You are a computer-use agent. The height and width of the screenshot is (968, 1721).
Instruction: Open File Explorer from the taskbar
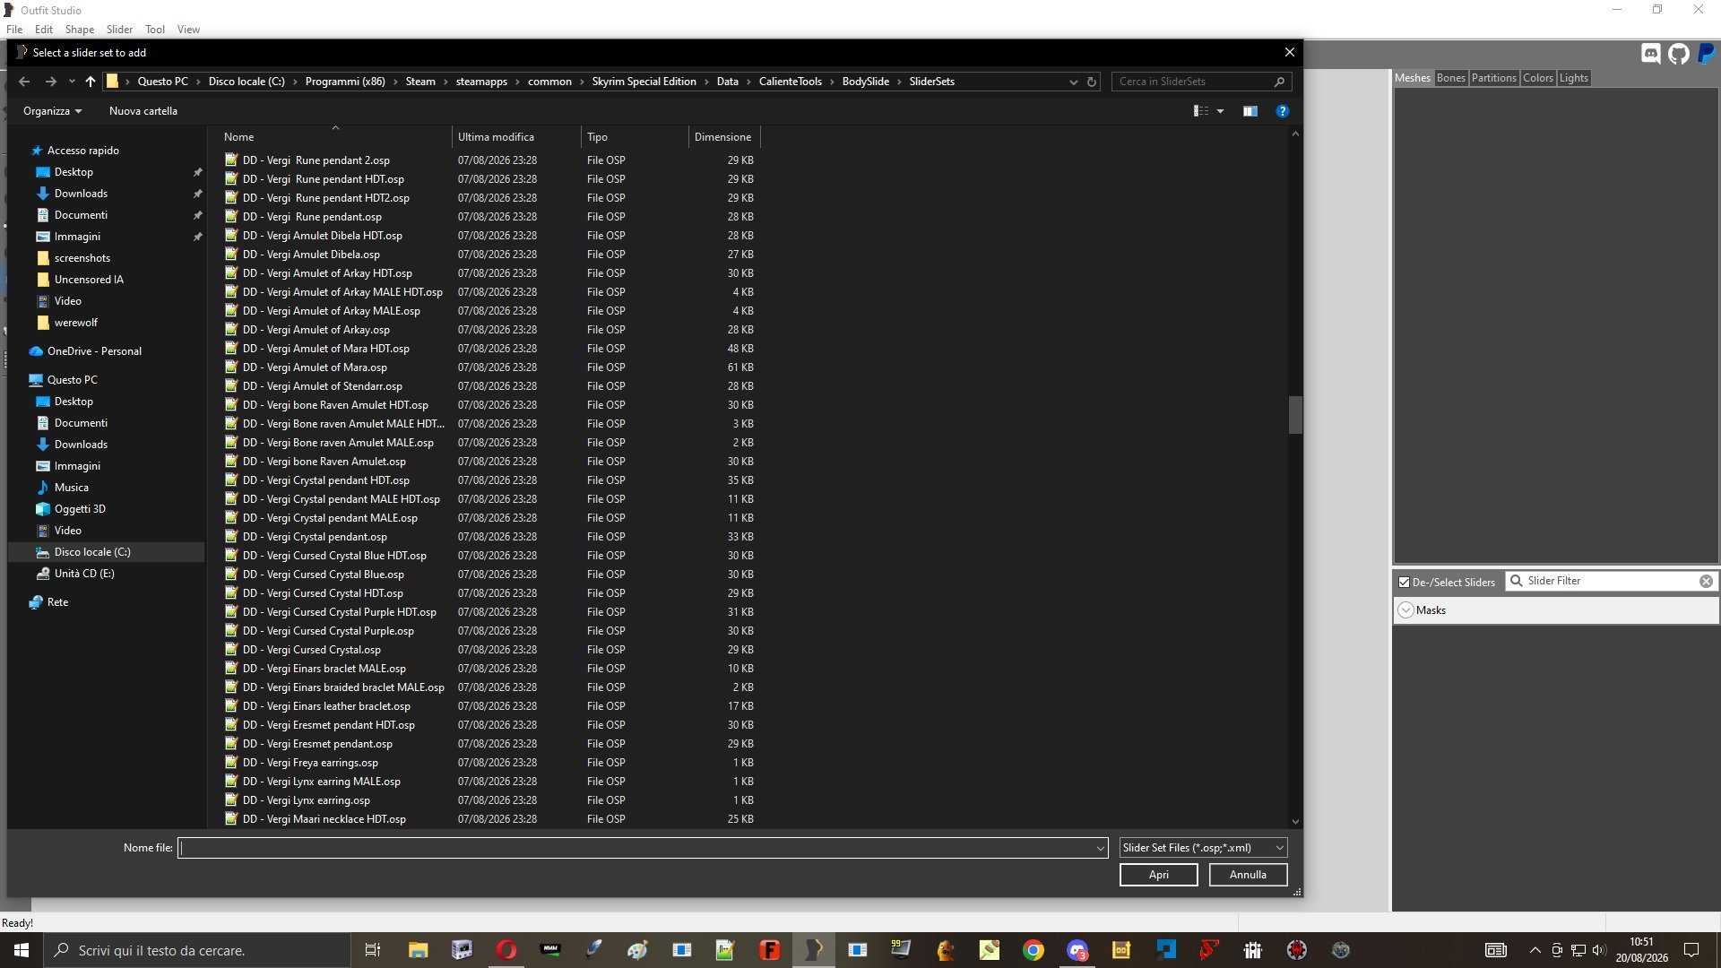pos(418,950)
